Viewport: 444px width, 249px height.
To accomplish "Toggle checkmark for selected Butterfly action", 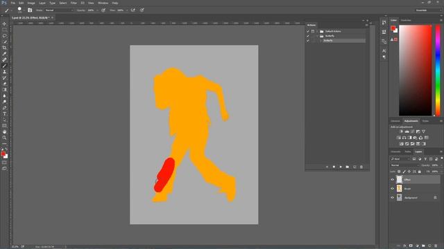I will point(308,41).
